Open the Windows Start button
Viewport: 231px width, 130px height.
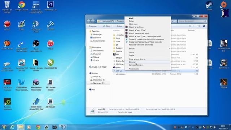(4, 127)
